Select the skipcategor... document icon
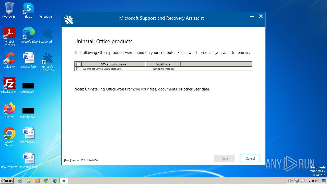Viewport: 327px width, 184px height. [28, 135]
